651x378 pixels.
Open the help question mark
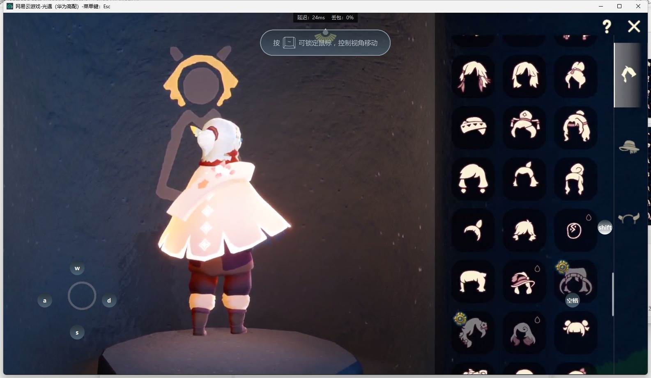[607, 27]
